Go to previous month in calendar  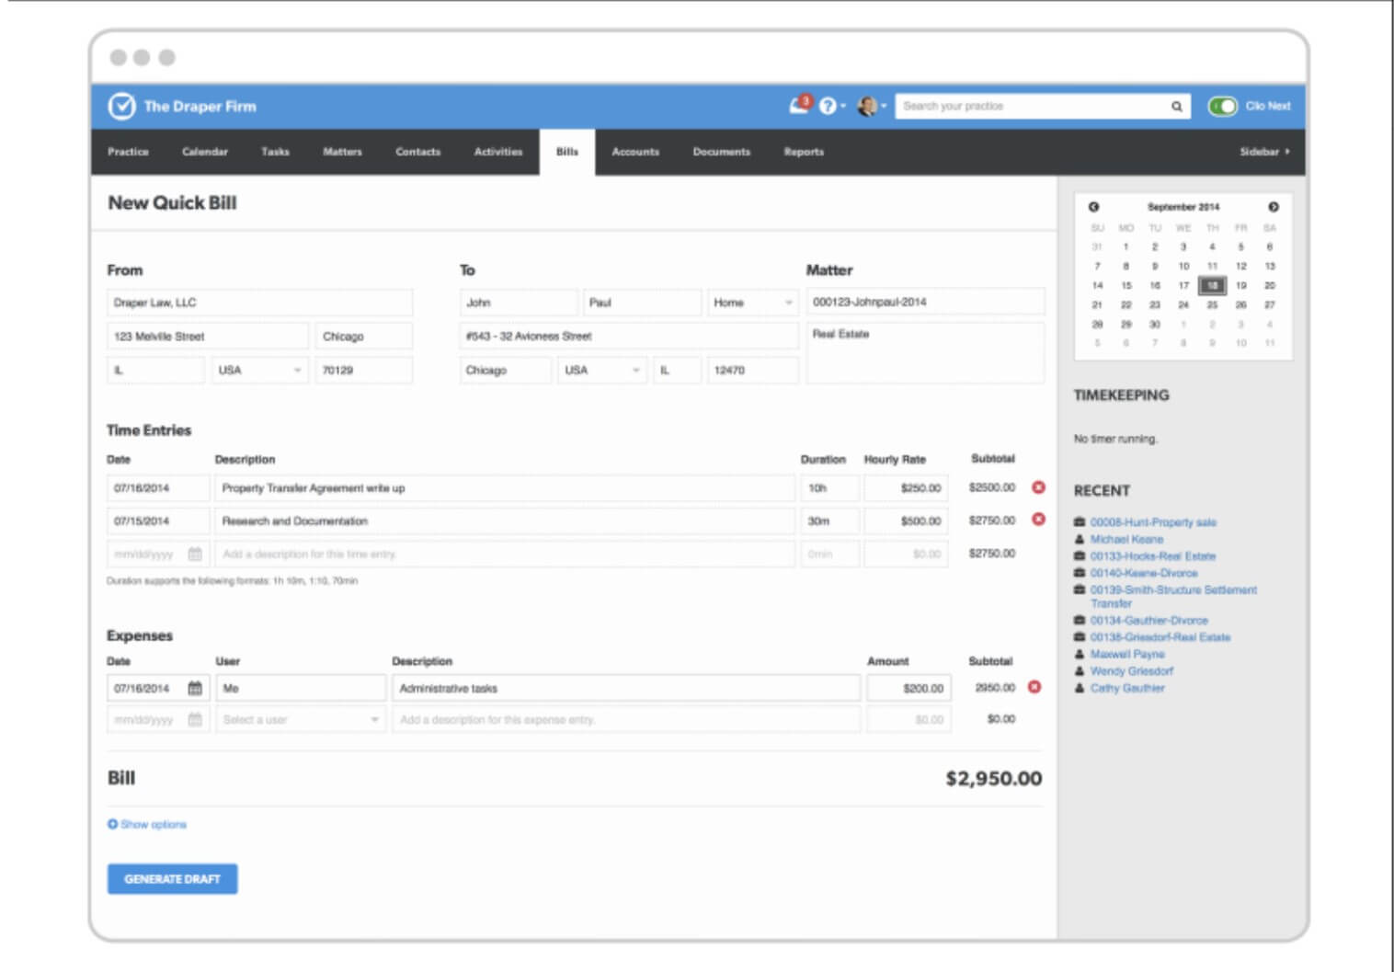click(1093, 207)
